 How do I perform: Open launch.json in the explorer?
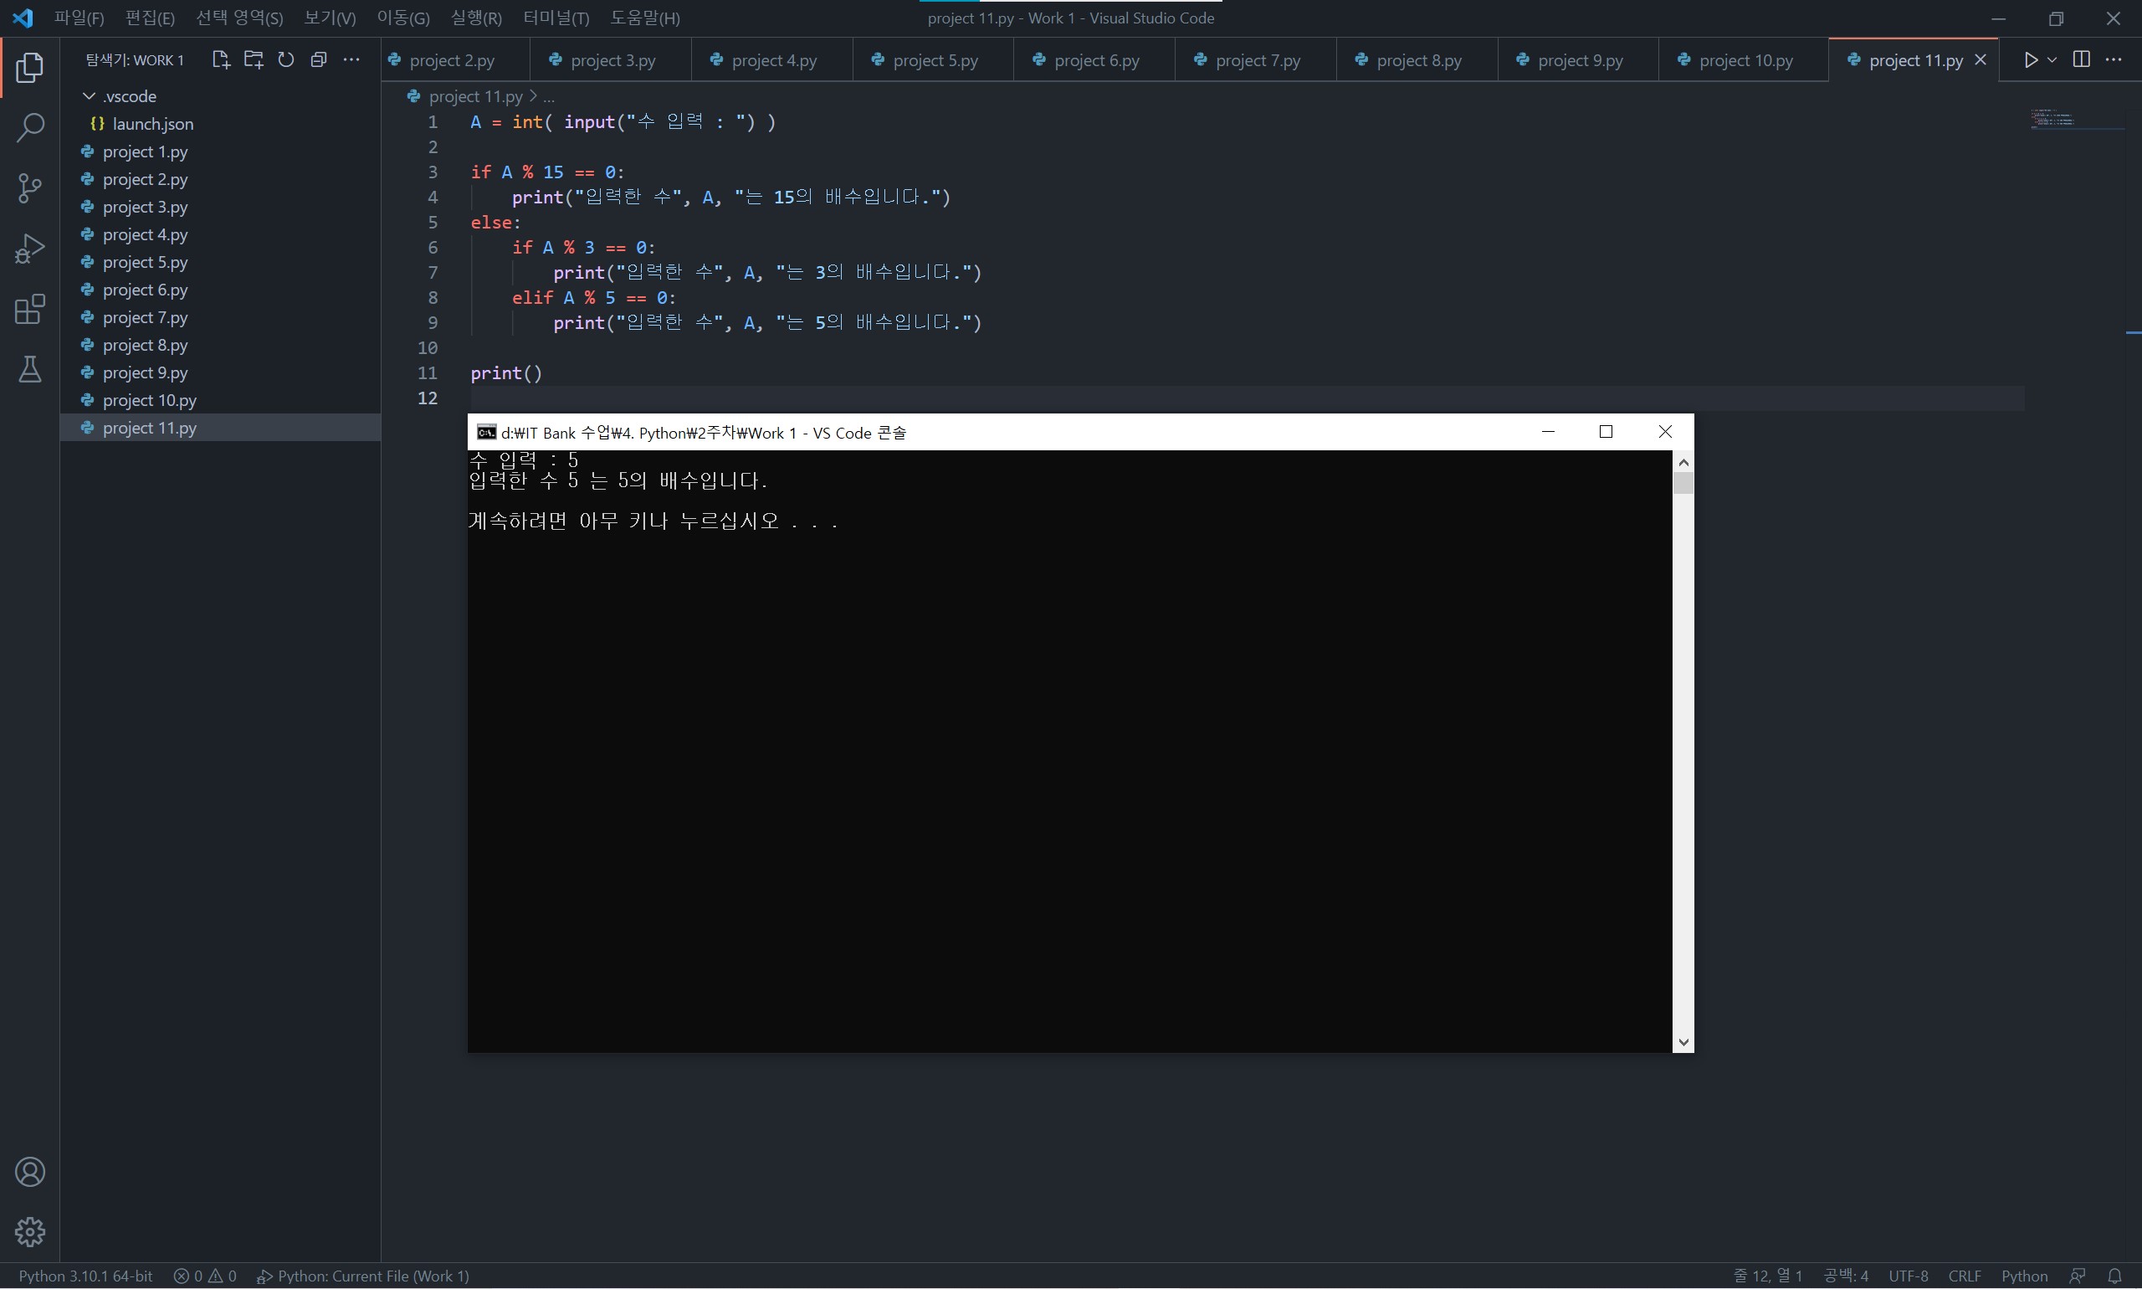(x=153, y=124)
